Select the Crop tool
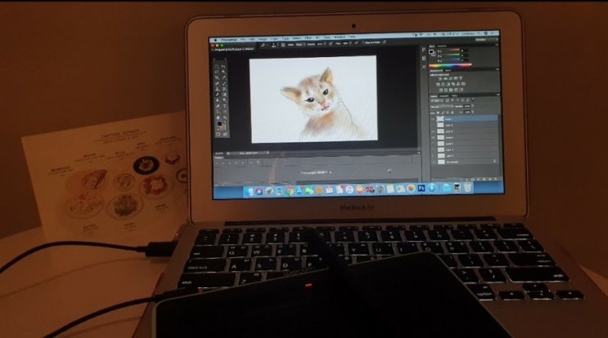608x338 pixels. 218,78
